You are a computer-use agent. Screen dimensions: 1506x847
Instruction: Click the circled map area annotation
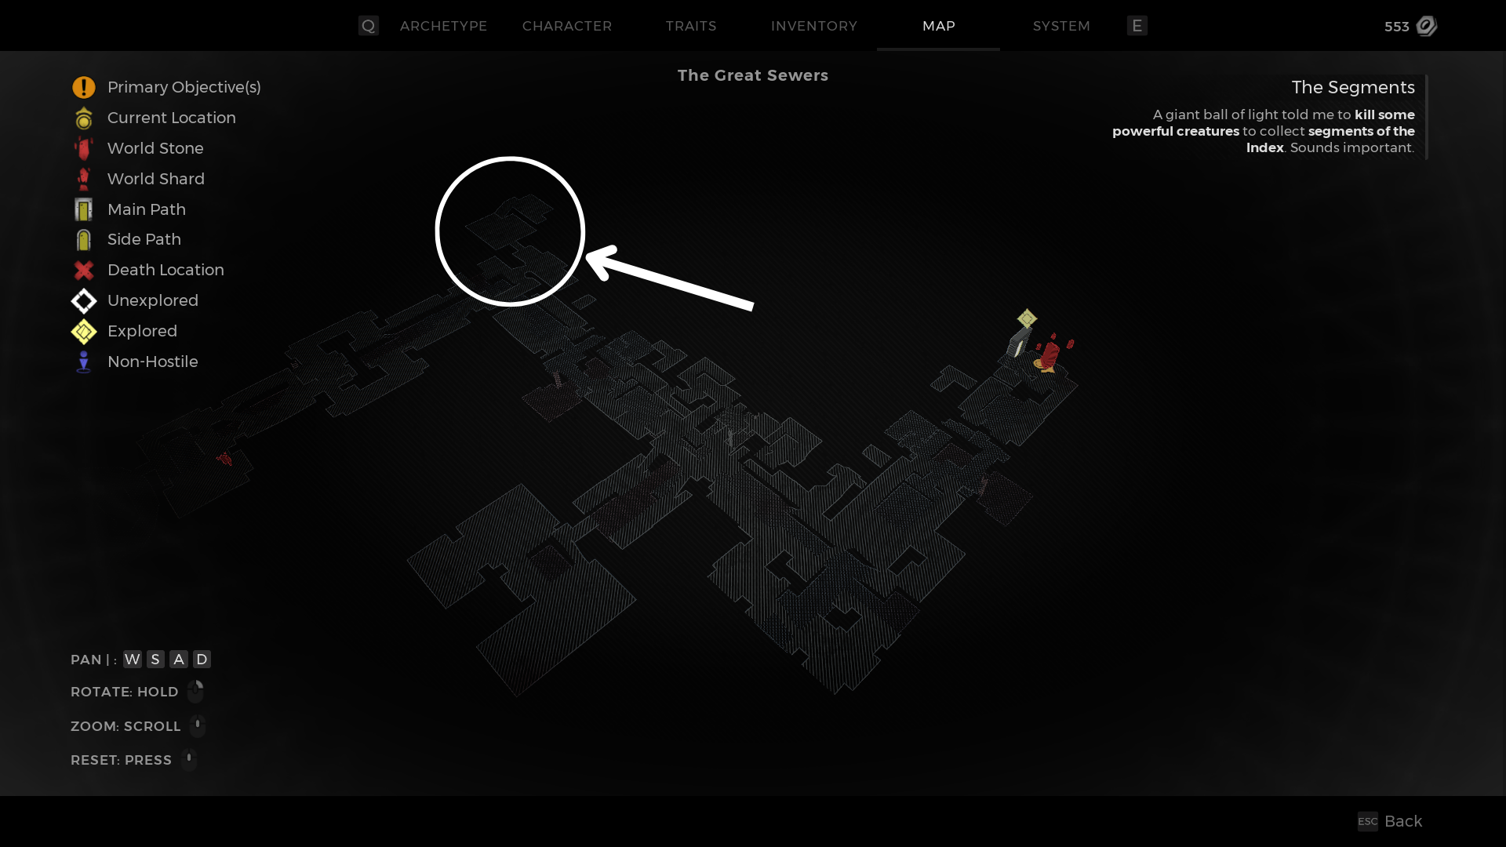point(509,231)
